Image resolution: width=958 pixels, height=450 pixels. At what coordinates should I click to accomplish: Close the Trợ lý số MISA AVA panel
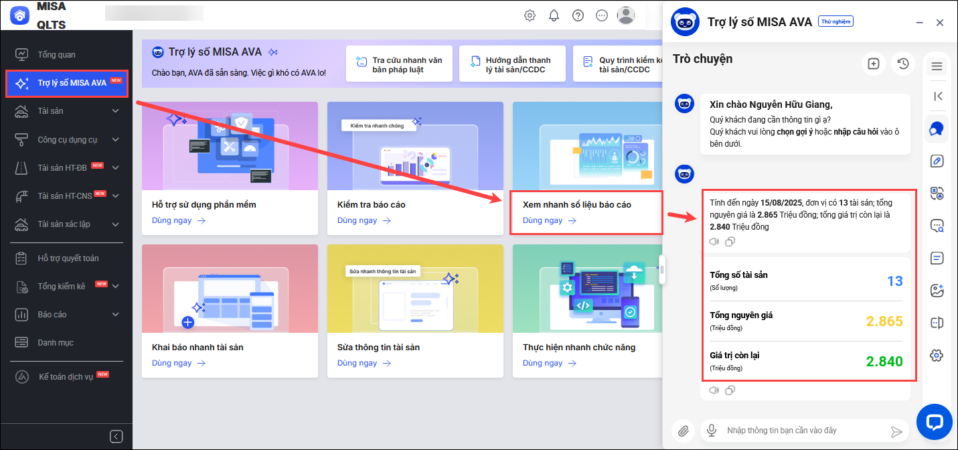[x=940, y=23]
